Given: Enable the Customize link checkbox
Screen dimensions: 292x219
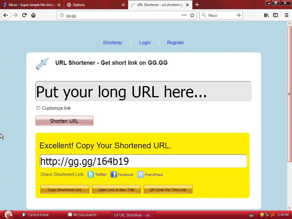Looking at the screenshot, I should pos(38,108).
